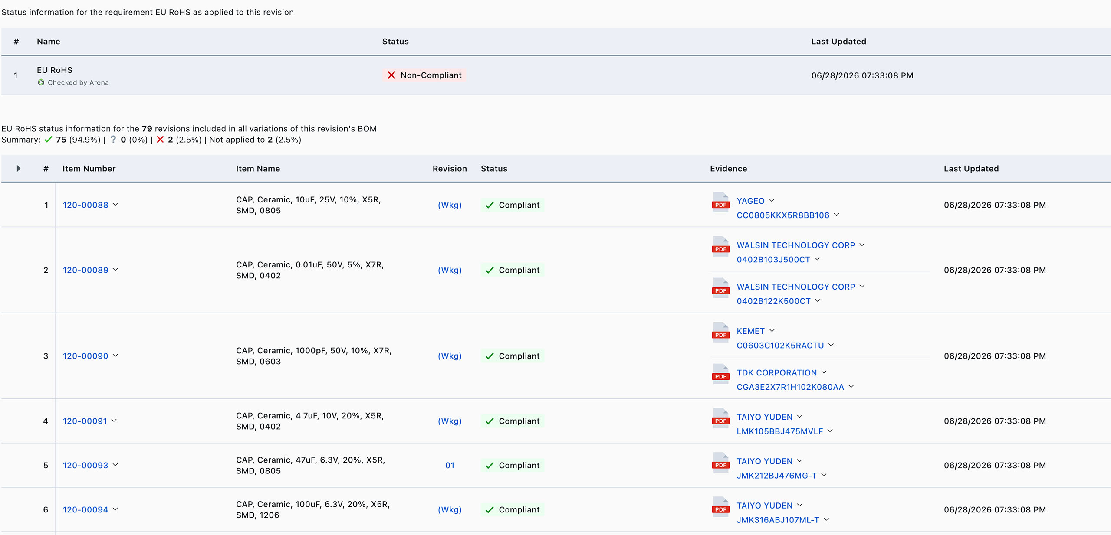
Task: Open PDF icon for LMK105BBJ475MVLF evidence
Action: 720,418
